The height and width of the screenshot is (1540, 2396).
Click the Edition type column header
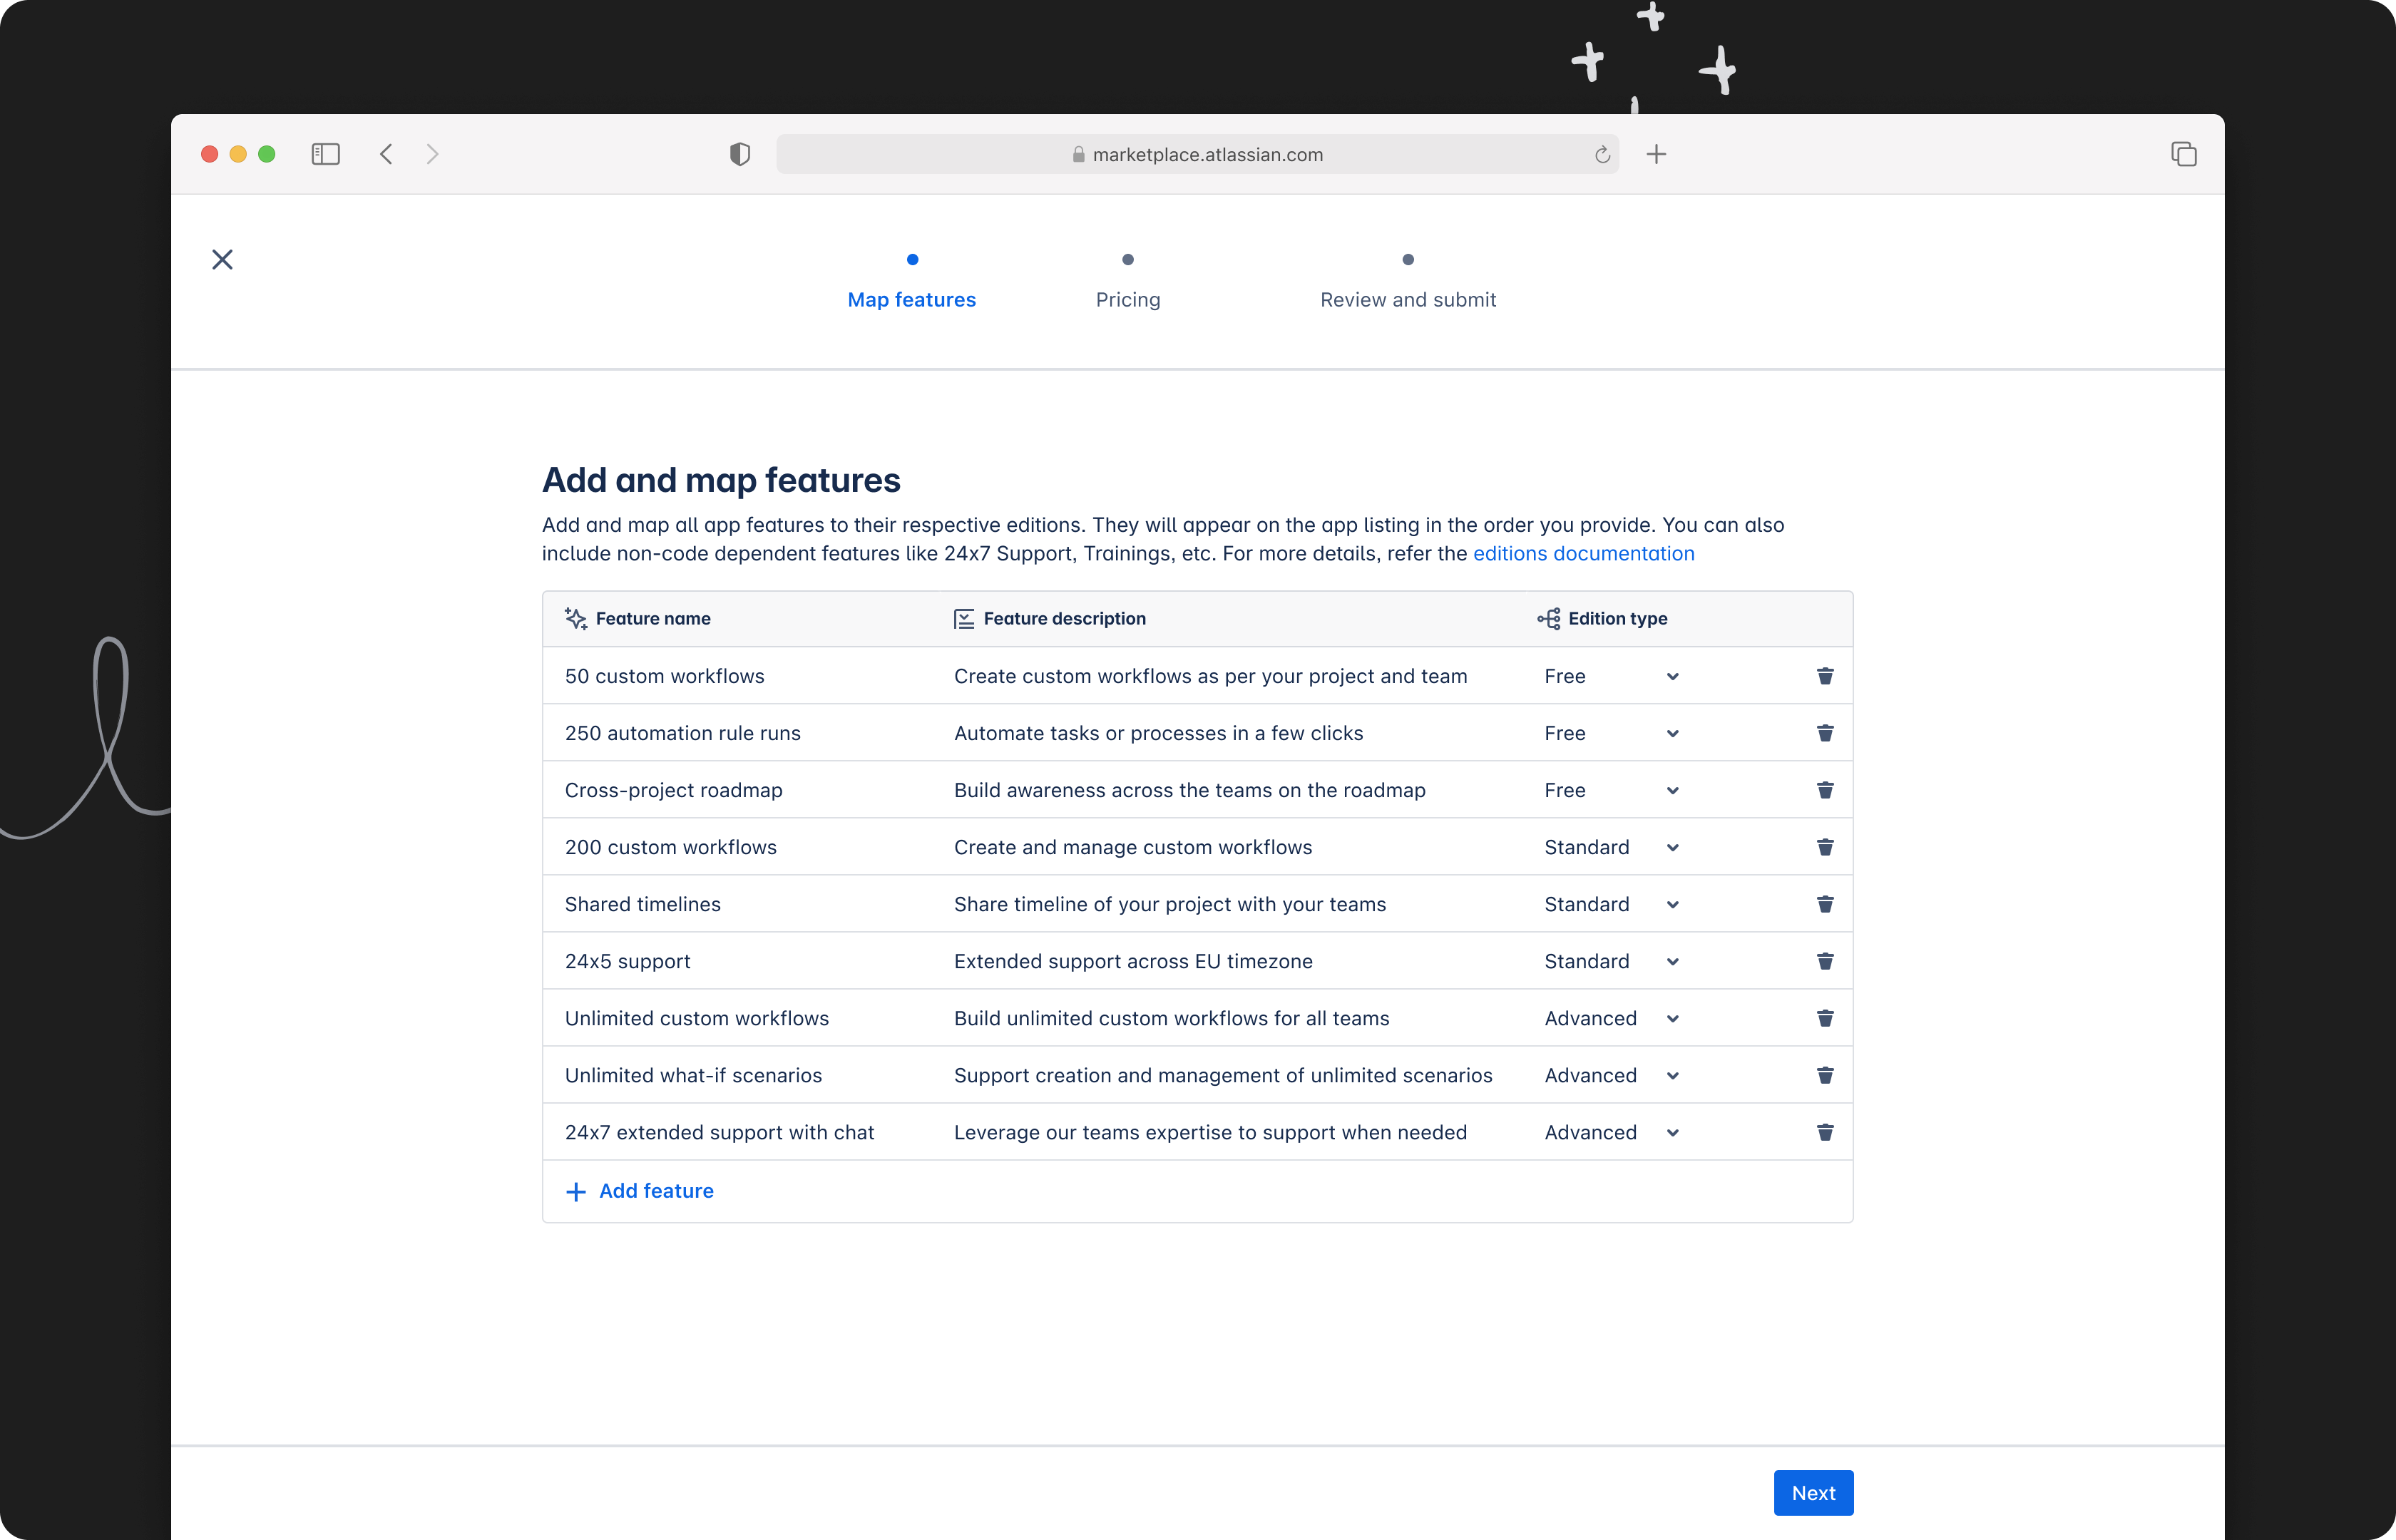pos(1617,619)
